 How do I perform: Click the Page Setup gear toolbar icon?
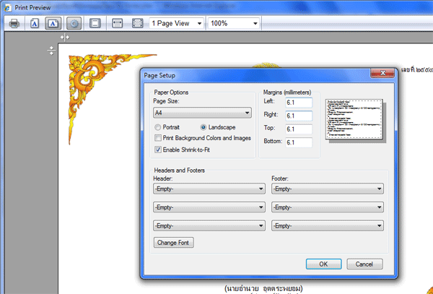[x=74, y=23]
